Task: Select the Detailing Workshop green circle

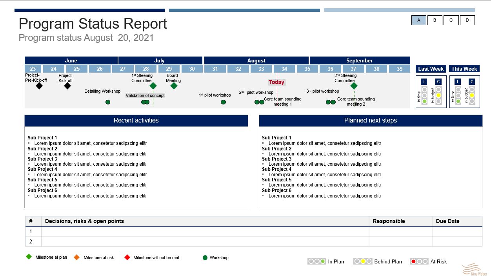Action: pos(108,102)
